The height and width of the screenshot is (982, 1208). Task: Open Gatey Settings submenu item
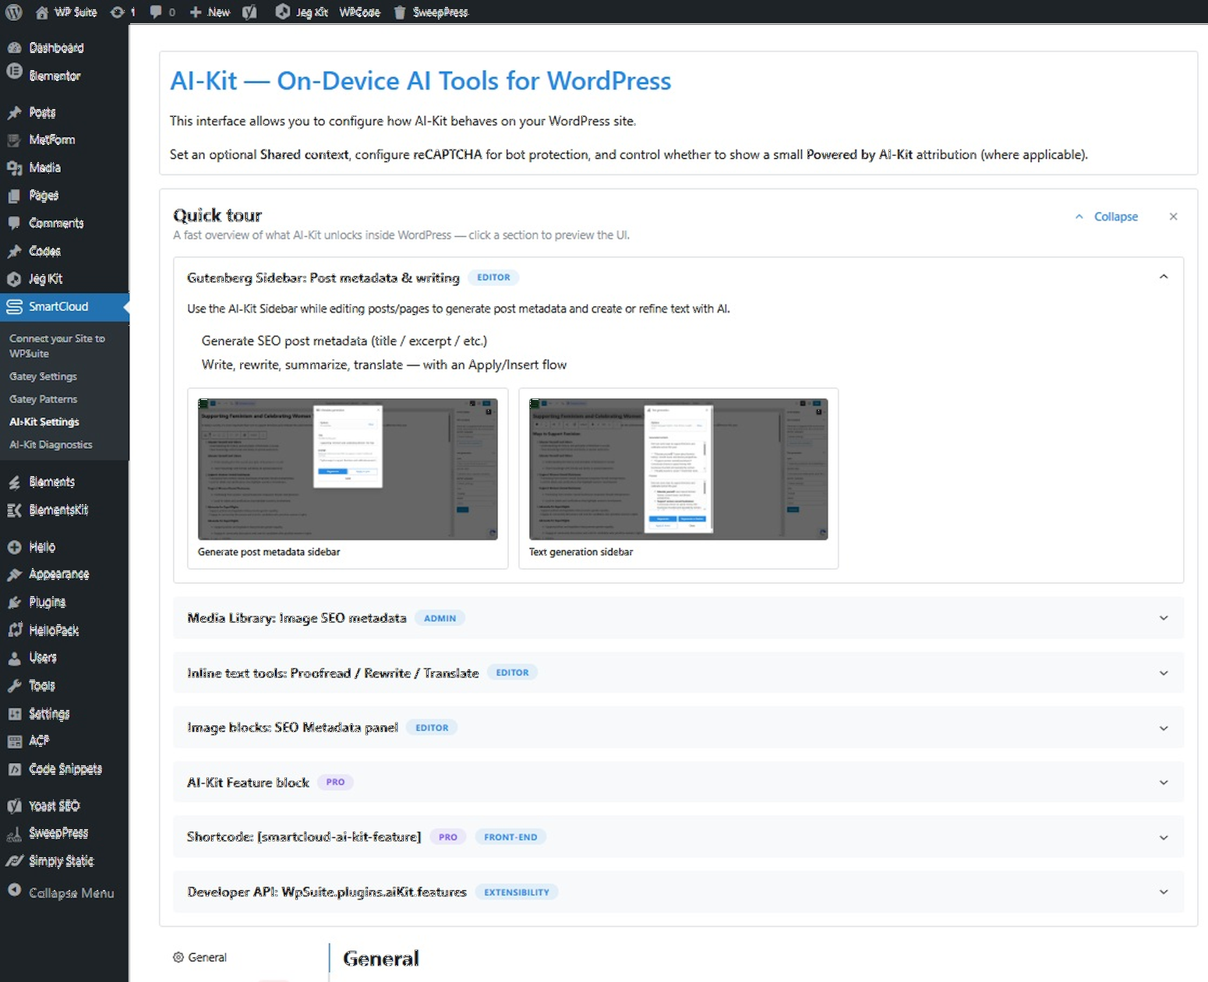point(43,376)
